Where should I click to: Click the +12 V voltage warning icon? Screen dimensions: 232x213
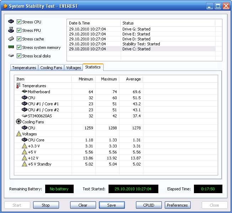click(x=24, y=158)
